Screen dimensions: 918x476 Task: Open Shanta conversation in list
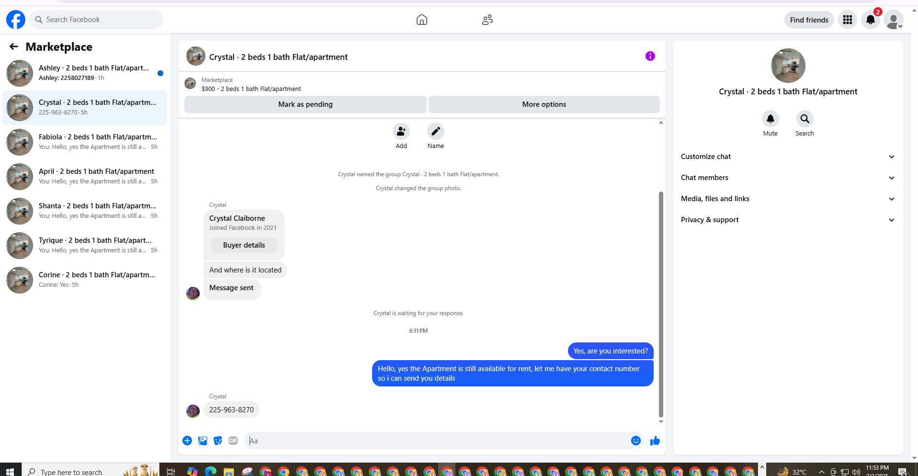tap(85, 211)
